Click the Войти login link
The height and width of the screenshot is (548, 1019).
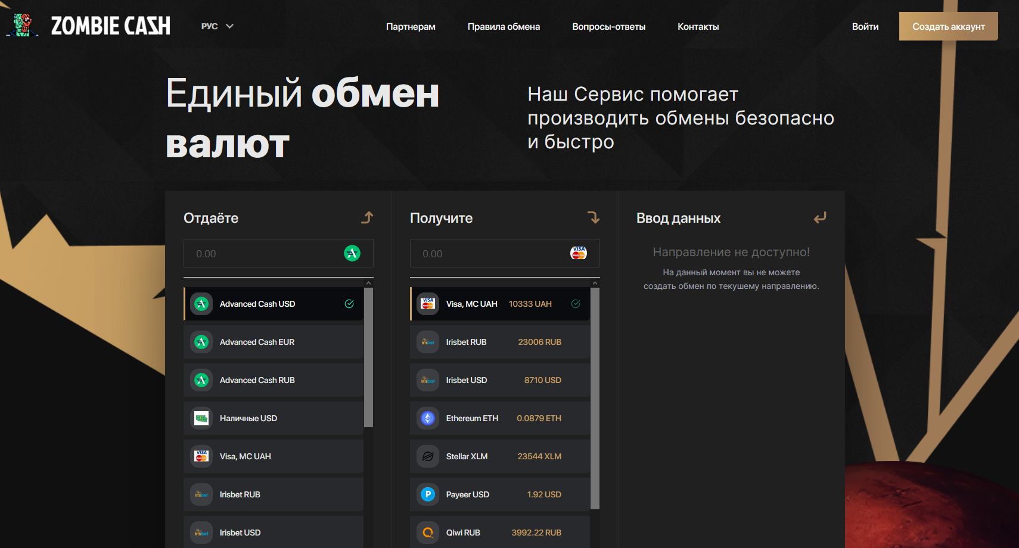click(x=865, y=27)
